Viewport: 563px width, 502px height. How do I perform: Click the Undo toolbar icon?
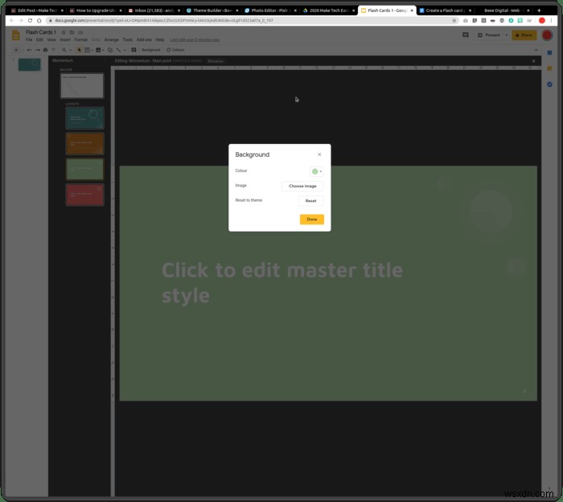click(29, 50)
